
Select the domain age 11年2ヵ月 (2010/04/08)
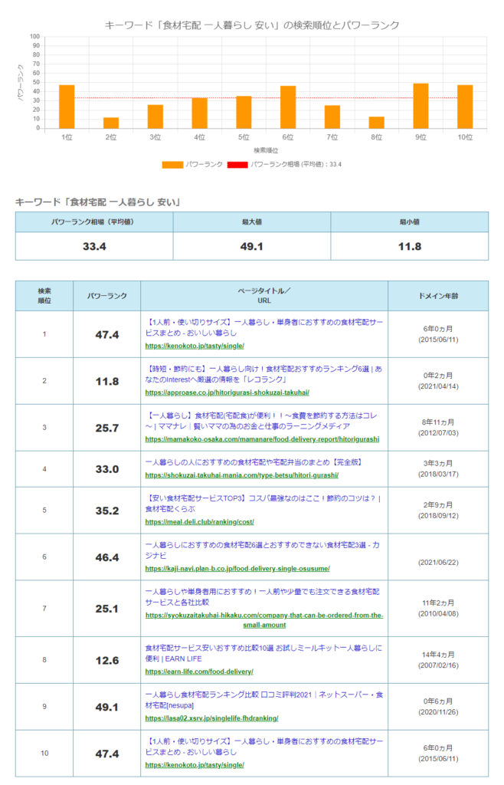pyautogui.click(x=438, y=608)
